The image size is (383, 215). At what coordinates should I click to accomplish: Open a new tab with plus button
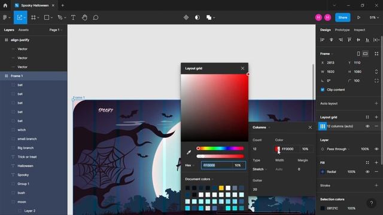[x=62, y=5]
